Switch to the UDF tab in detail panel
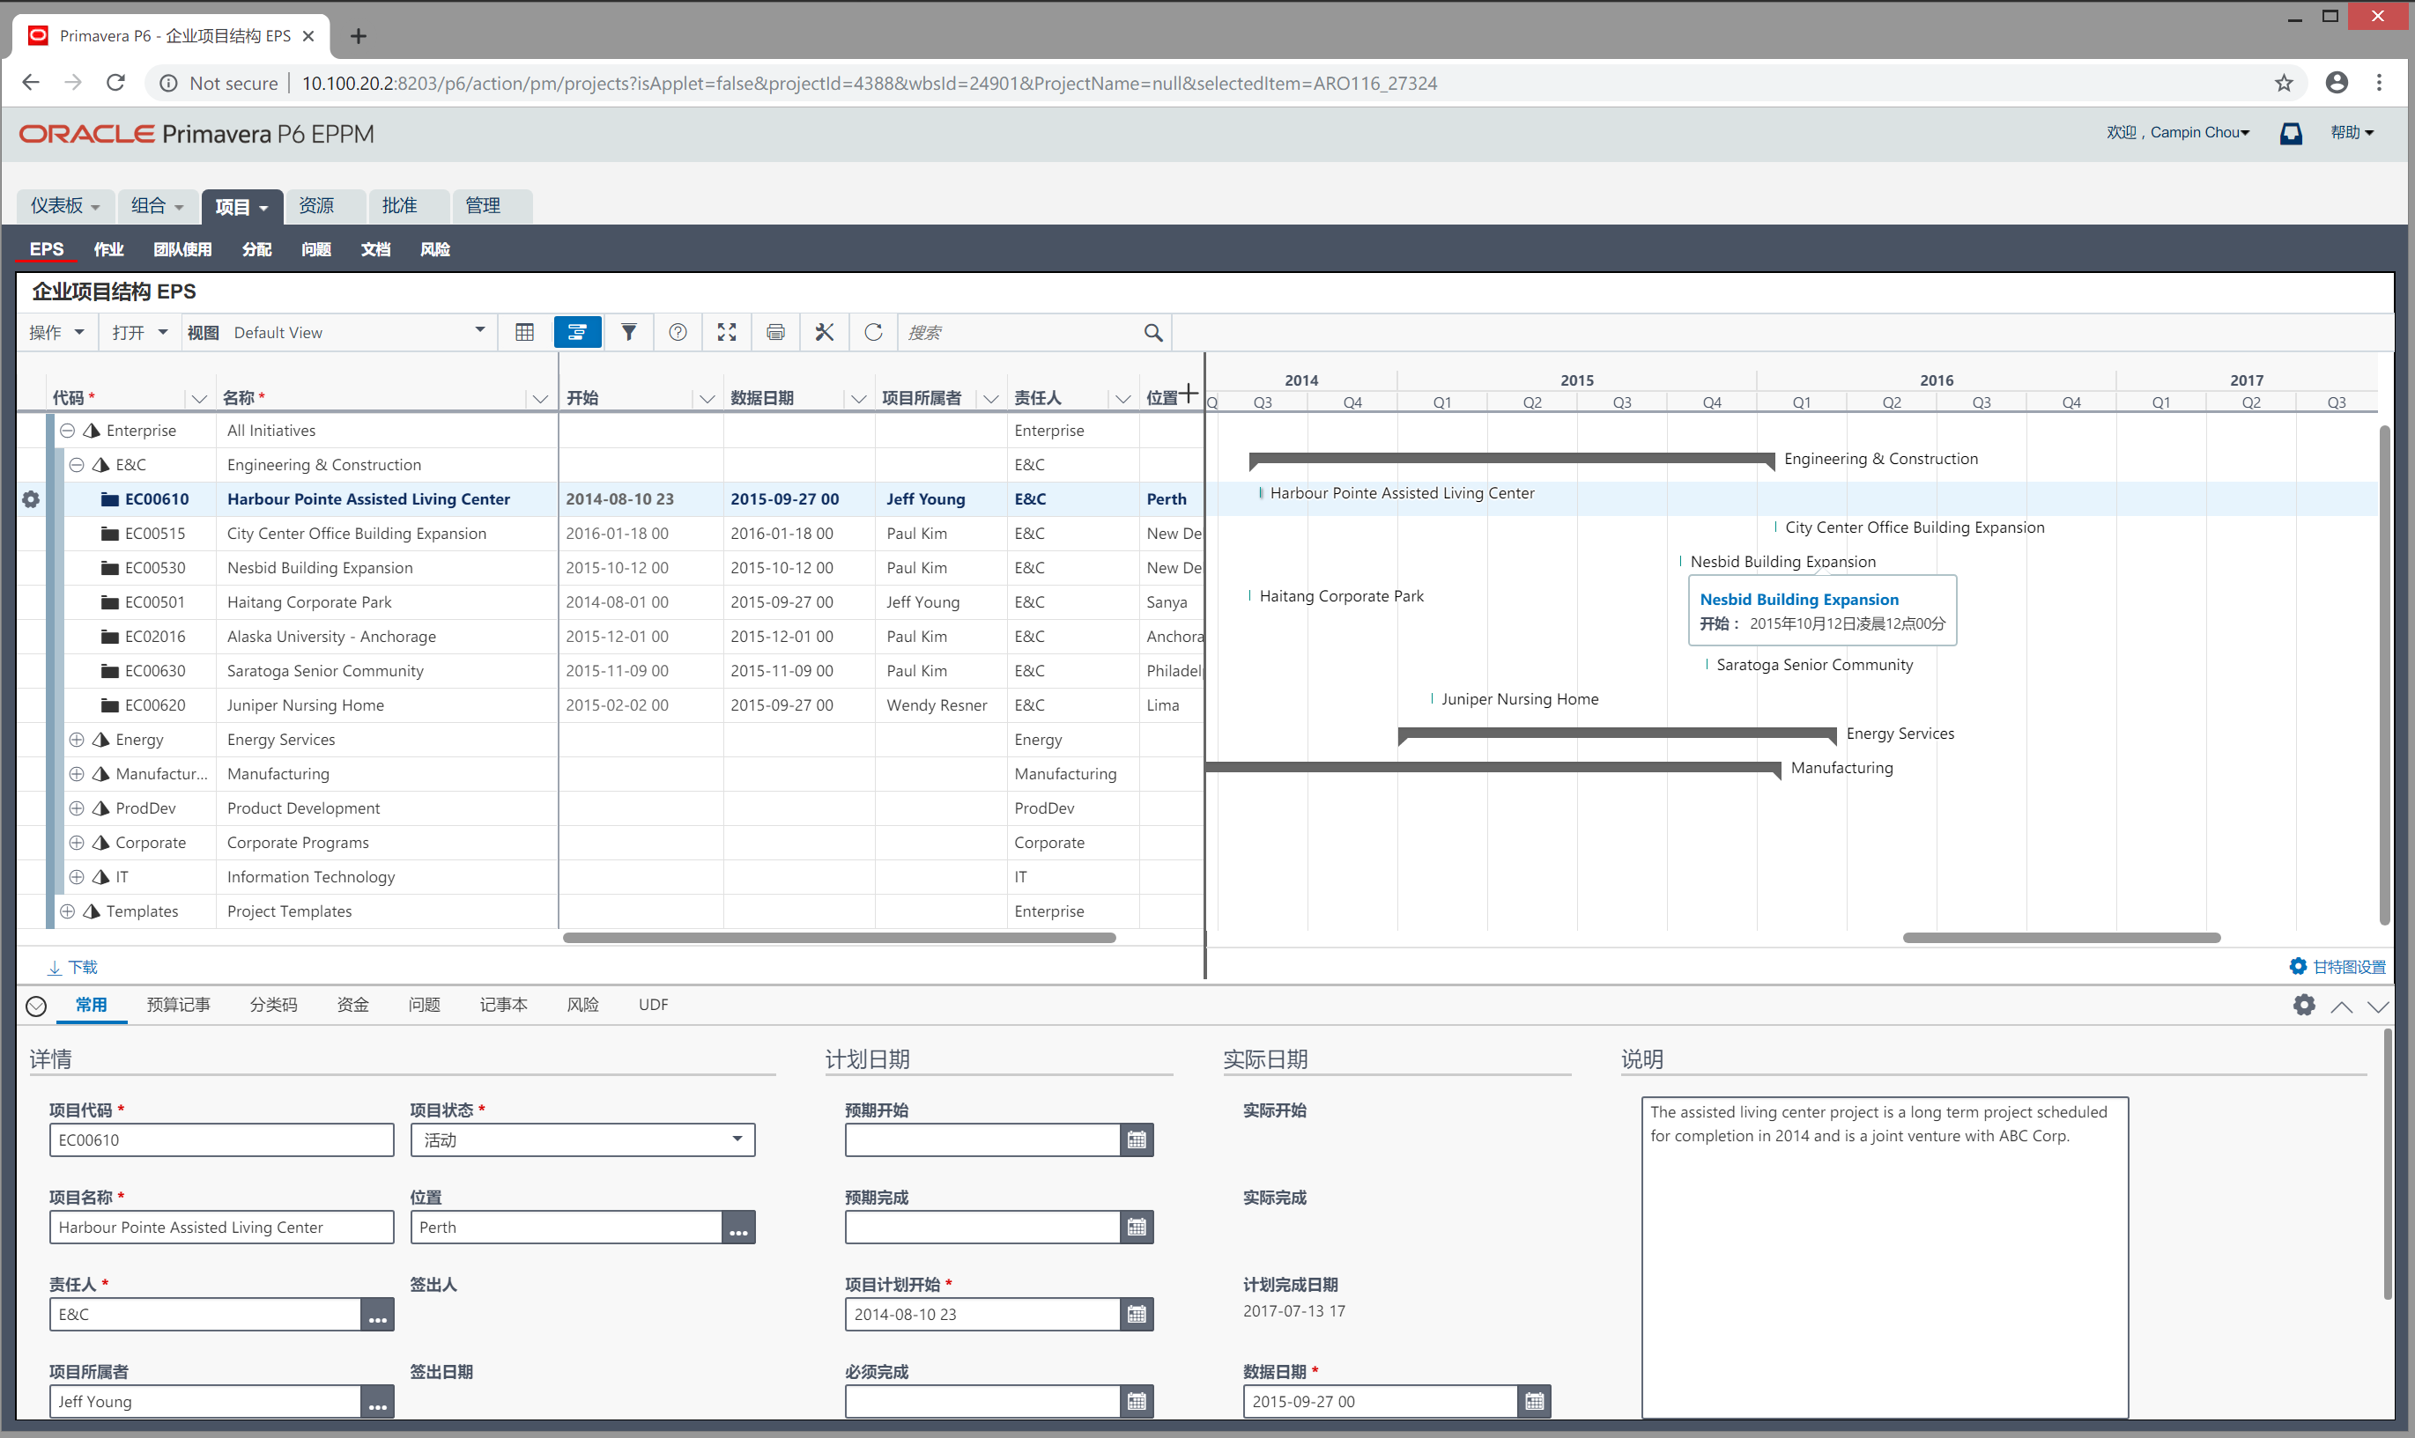Screen dimensions: 2415x1438 (x=653, y=1005)
